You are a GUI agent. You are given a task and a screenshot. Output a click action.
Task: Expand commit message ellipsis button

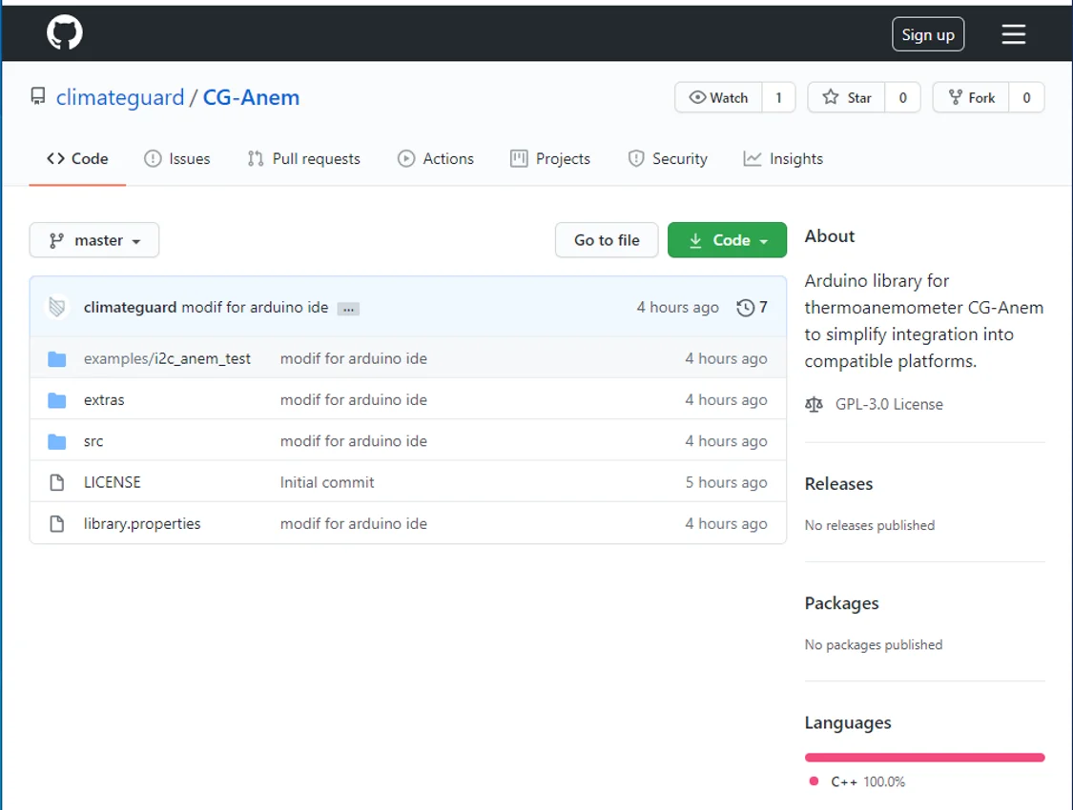pos(348,309)
